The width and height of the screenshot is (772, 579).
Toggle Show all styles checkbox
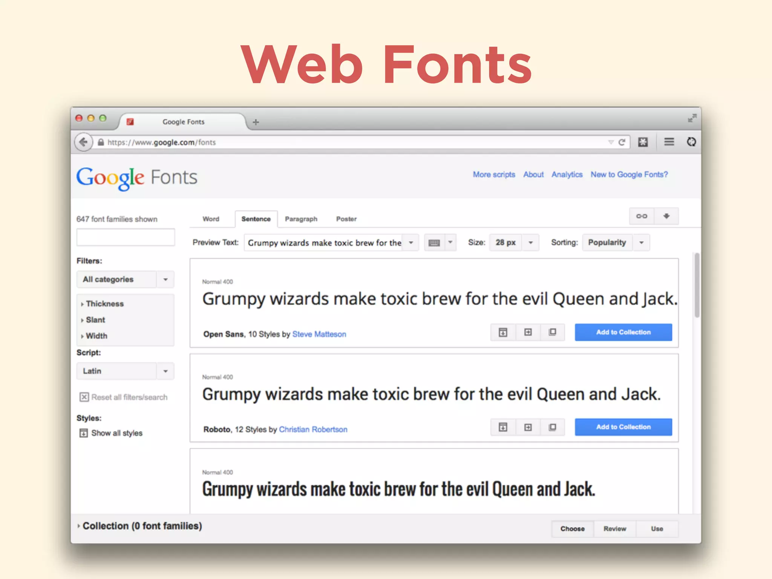coord(83,433)
